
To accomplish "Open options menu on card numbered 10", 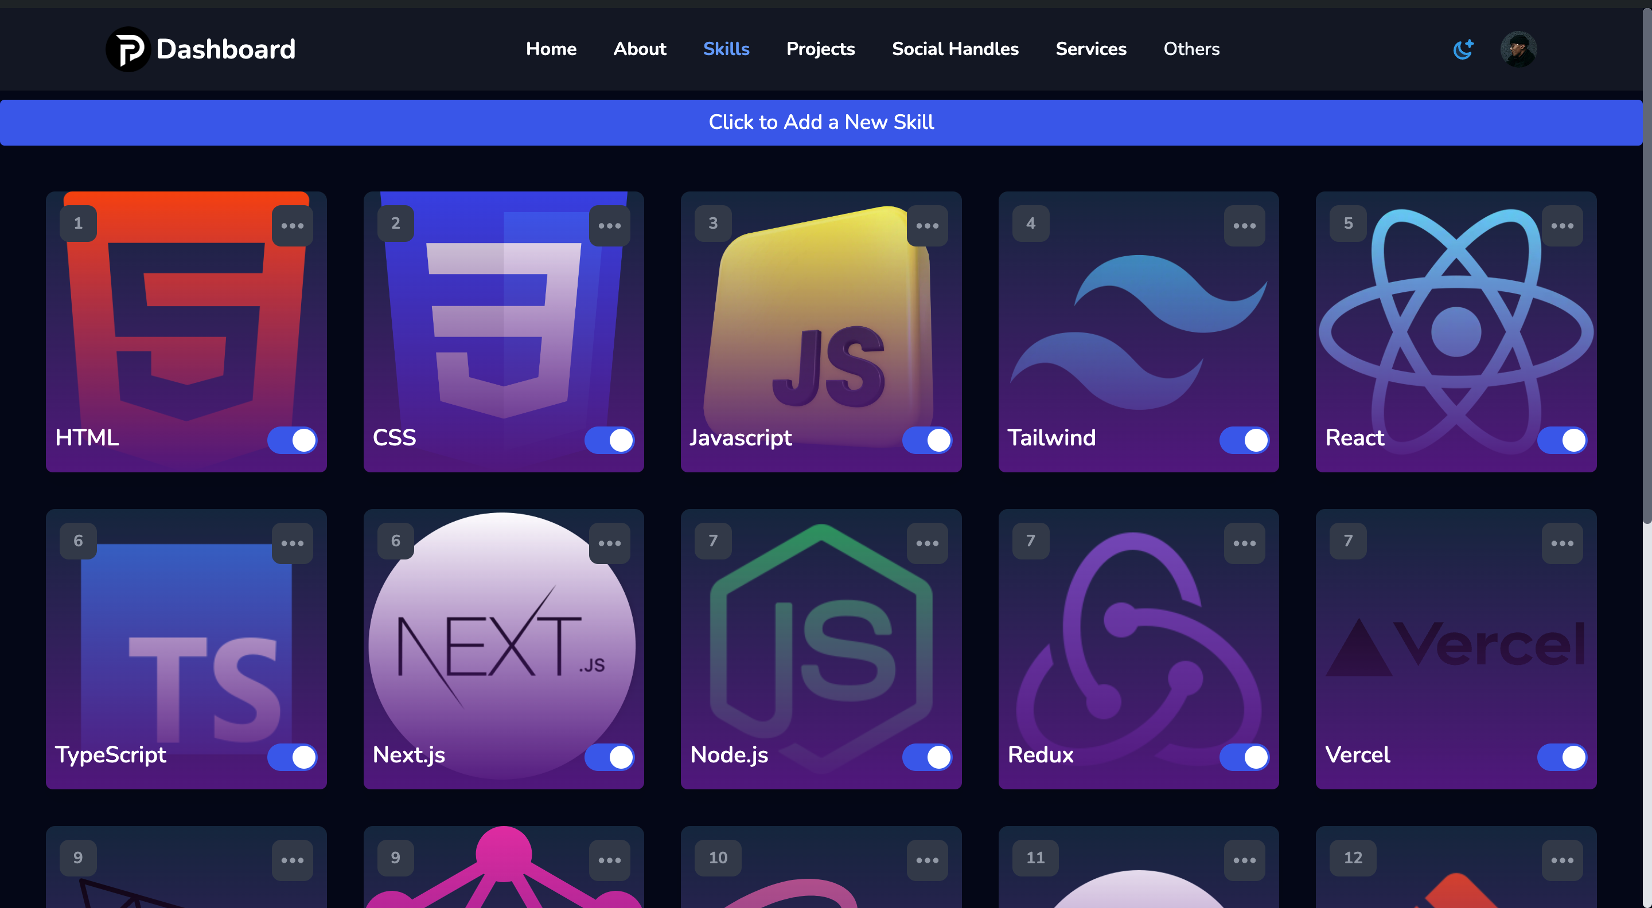I will 927,860.
